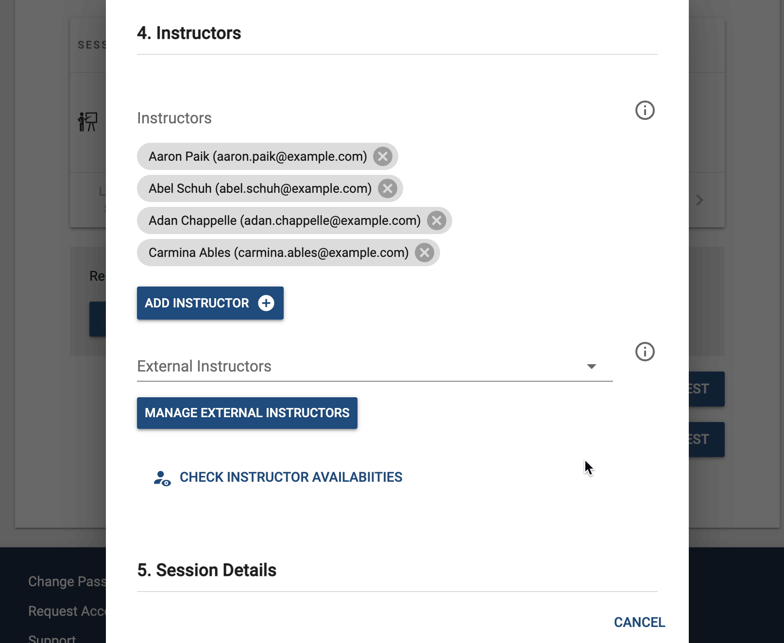Click the Adan Chappelle chip text
The image size is (784, 643).
285,220
